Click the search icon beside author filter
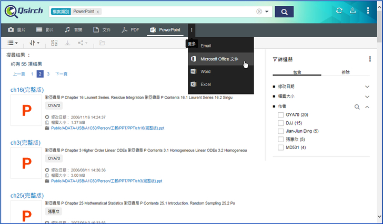The image size is (383, 224). click(357, 106)
